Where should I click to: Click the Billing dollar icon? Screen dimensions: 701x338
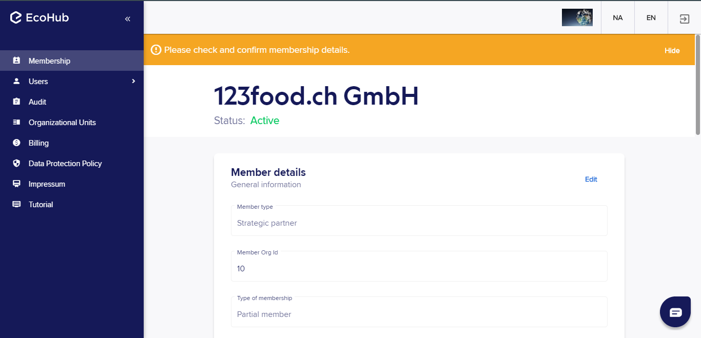point(16,143)
